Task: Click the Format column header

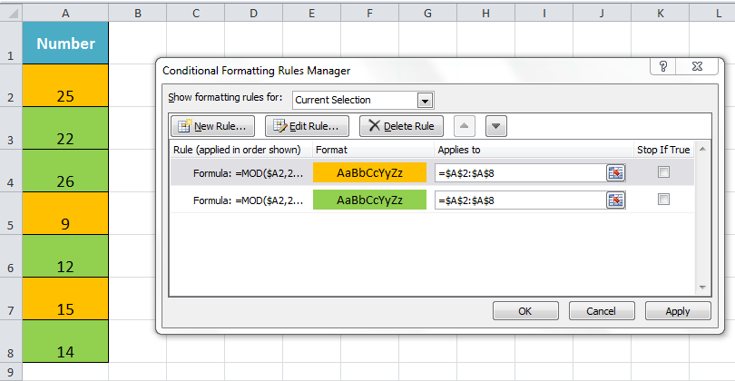Action: (x=373, y=150)
